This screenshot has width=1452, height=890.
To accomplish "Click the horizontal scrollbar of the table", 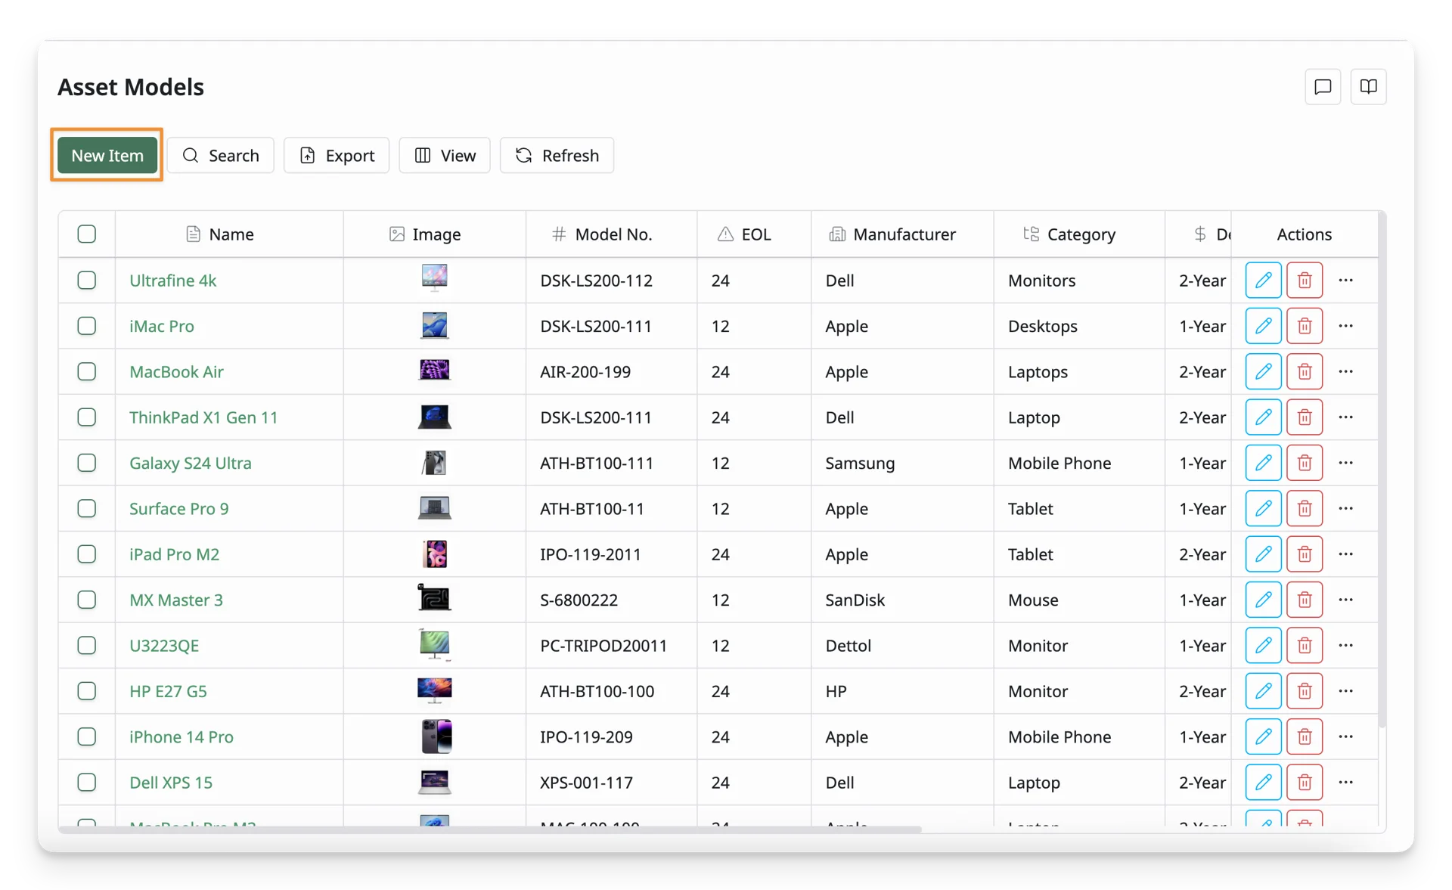I will 490,830.
